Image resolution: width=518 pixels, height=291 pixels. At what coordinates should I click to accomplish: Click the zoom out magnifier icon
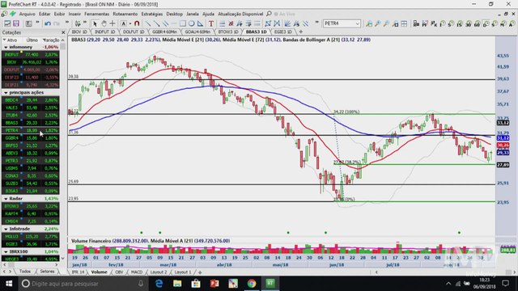[386, 23]
